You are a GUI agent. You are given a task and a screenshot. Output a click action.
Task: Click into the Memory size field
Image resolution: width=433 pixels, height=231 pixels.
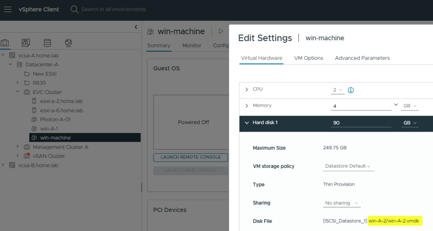(361, 106)
